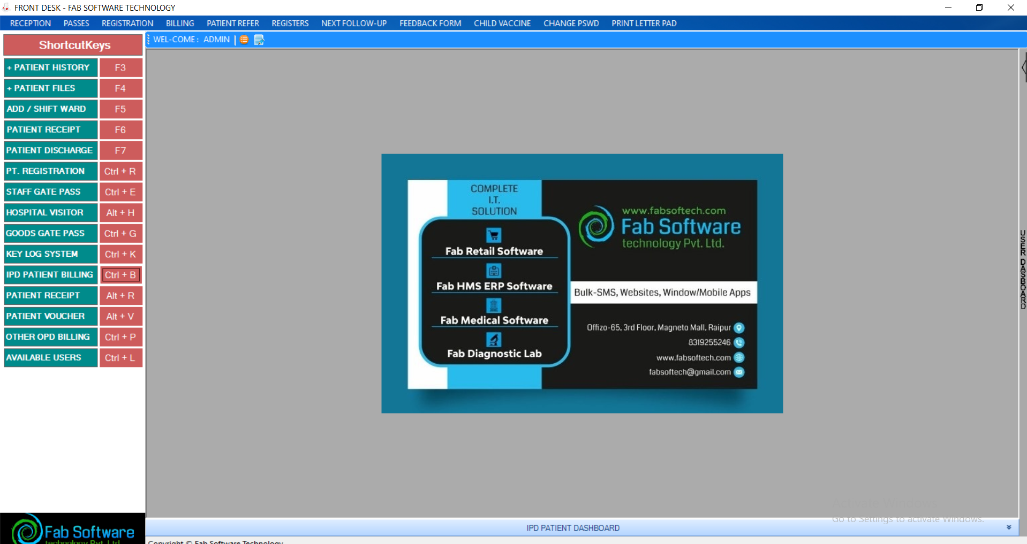Image resolution: width=1027 pixels, height=544 pixels.
Task: Click the Ctrl + K key button
Action: (x=120, y=254)
